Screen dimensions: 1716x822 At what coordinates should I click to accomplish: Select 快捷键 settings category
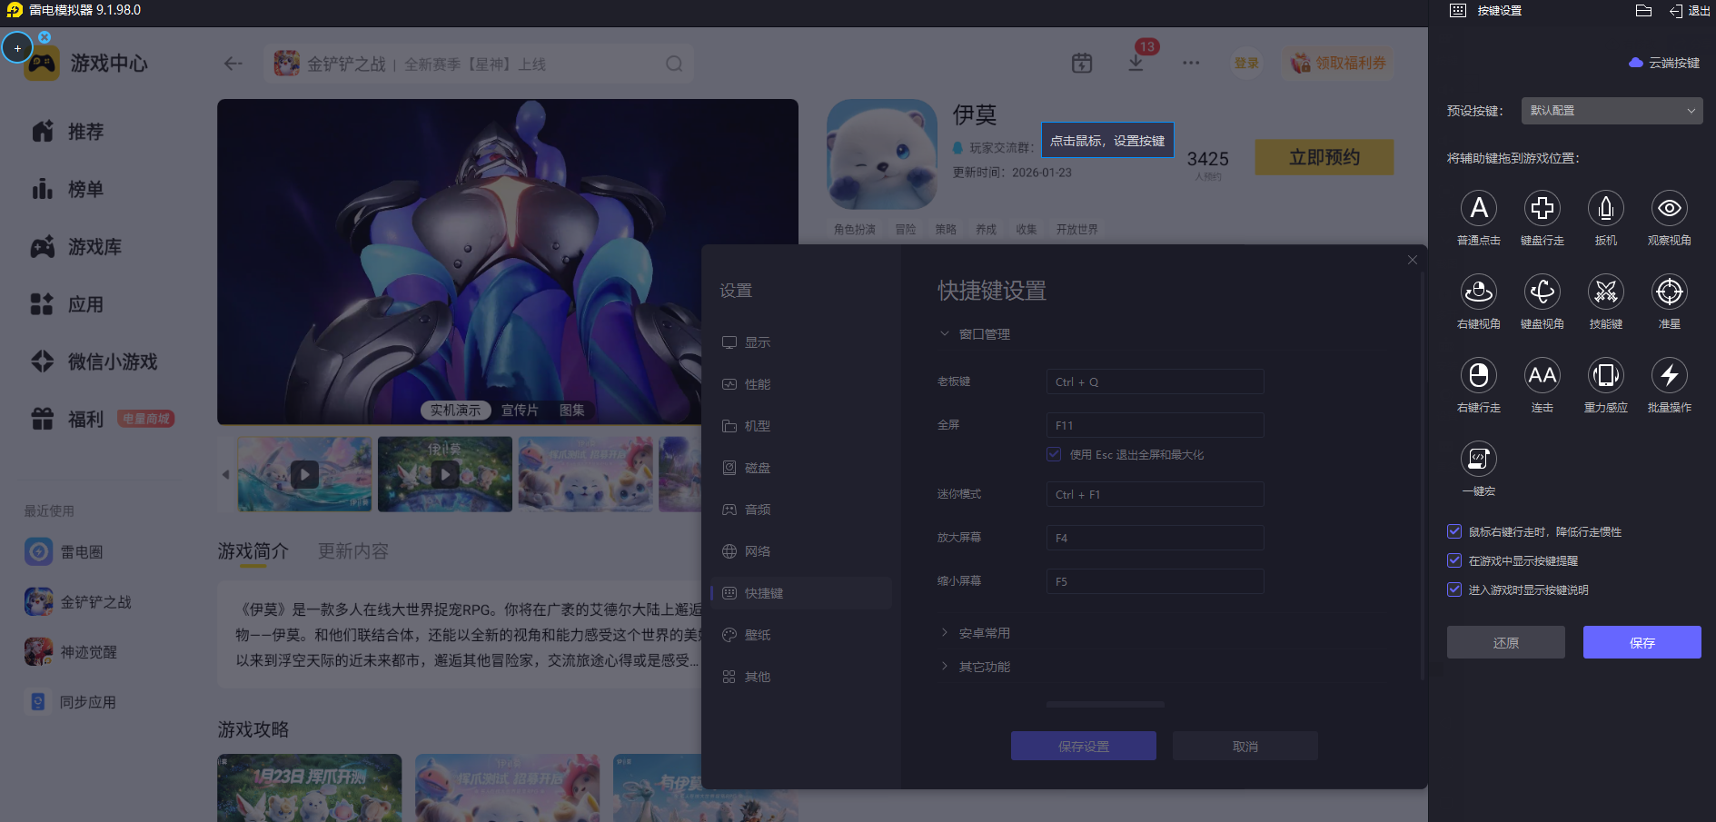(801, 593)
